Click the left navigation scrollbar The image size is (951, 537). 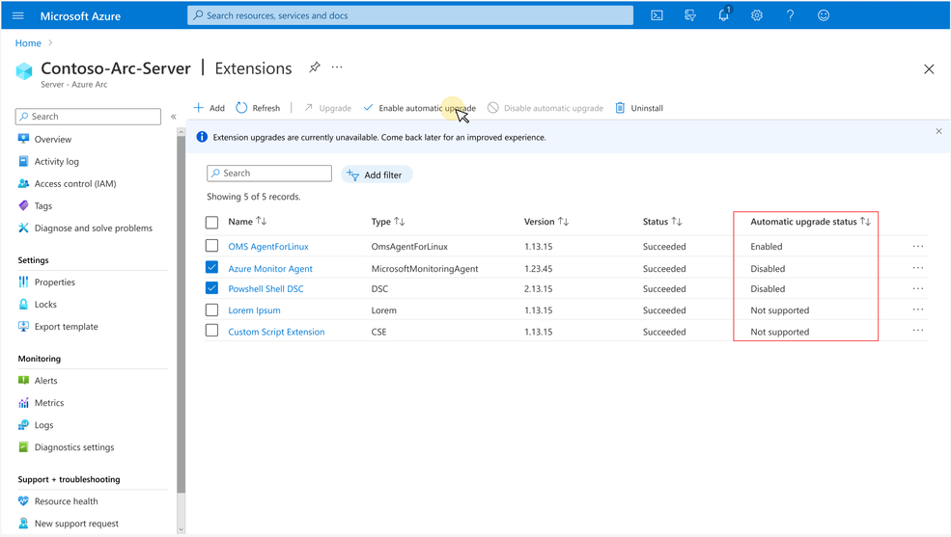pos(181,313)
